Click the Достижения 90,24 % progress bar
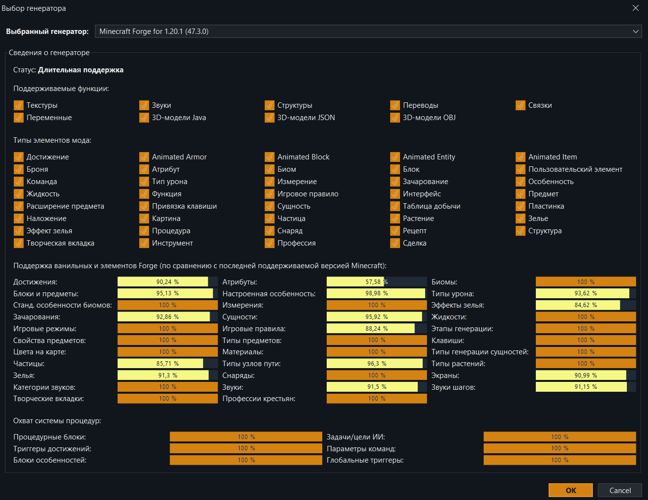Screen dimensions: 648x500 tap(168, 281)
